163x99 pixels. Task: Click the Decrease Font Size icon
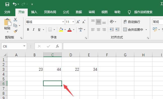click(84, 22)
